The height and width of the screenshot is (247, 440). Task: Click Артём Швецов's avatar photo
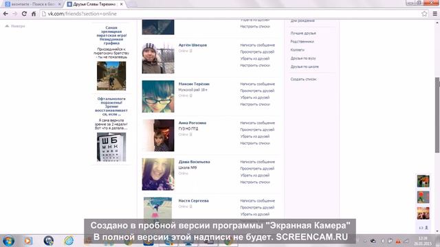(158, 58)
